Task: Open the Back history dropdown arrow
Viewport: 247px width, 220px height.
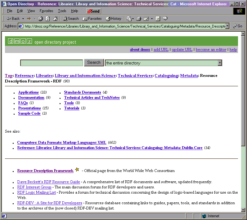Action: click(x=23, y=19)
